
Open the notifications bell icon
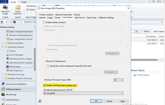click(158, 2)
